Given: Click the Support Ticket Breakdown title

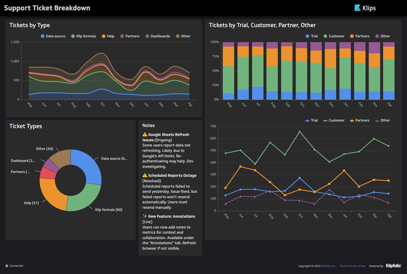Looking at the screenshot, I should coord(47,8).
